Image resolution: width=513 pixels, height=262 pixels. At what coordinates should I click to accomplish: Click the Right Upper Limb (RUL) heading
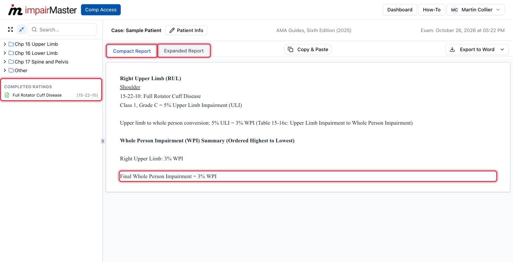(150, 79)
